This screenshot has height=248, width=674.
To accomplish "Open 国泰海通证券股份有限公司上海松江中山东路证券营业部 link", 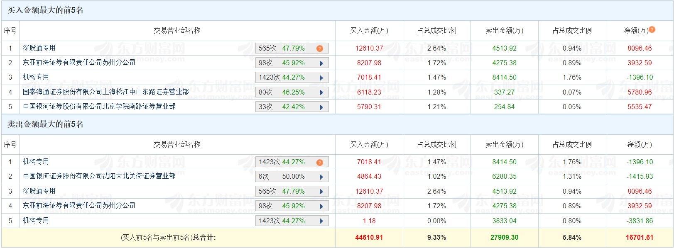I will [x=106, y=92].
